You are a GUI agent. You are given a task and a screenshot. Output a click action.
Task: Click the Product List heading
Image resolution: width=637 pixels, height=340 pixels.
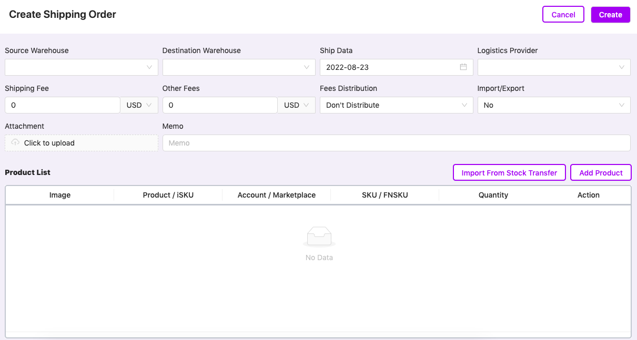[x=27, y=172]
